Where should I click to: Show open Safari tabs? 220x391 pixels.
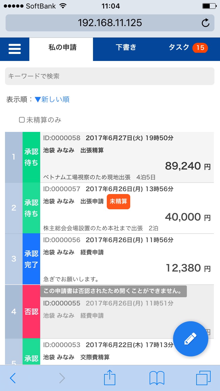[x=203, y=378]
